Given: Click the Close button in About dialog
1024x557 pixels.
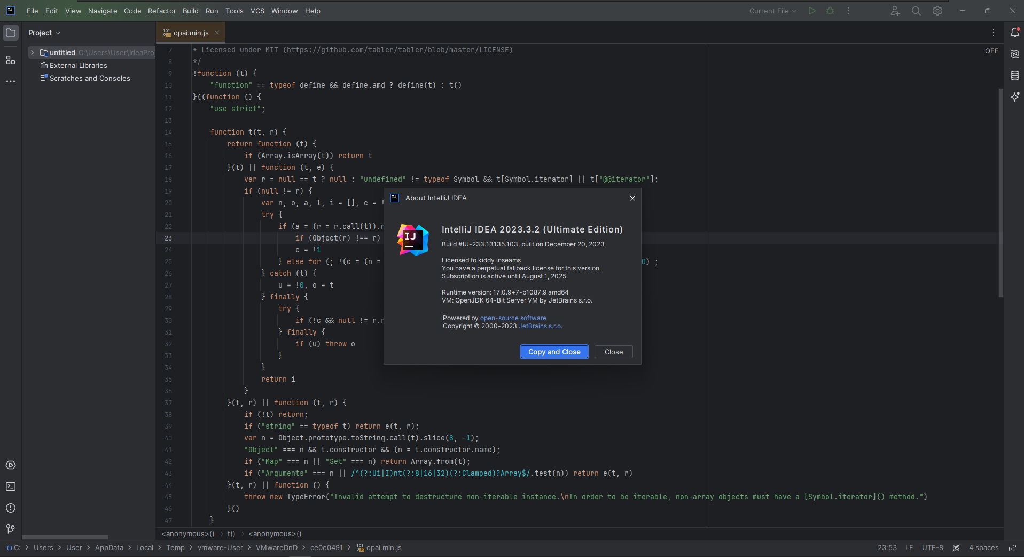Looking at the screenshot, I should [614, 352].
